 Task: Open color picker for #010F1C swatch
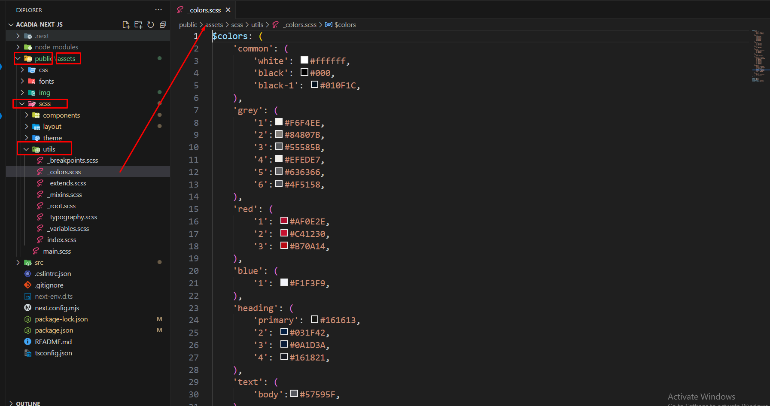click(x=314, y=85)
